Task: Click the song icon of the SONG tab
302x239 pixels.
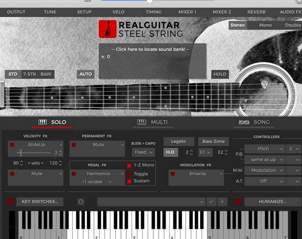Action: [x=244, y=122]
